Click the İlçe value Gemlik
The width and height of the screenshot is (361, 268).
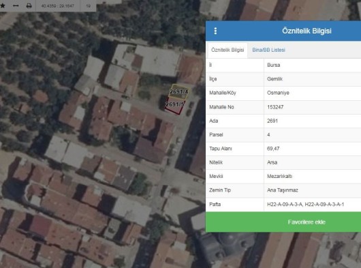point(274,79)
